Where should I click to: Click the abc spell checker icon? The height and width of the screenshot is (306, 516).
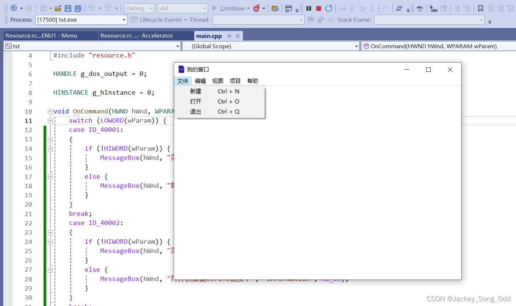420,8
